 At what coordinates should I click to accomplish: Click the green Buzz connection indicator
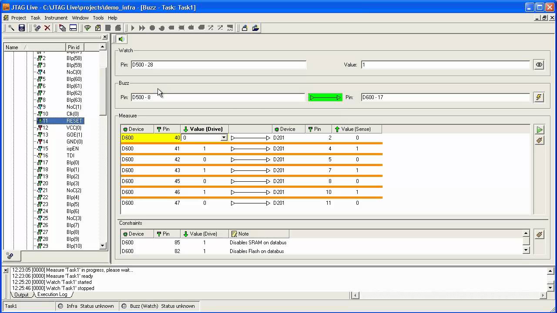[325, 97]
